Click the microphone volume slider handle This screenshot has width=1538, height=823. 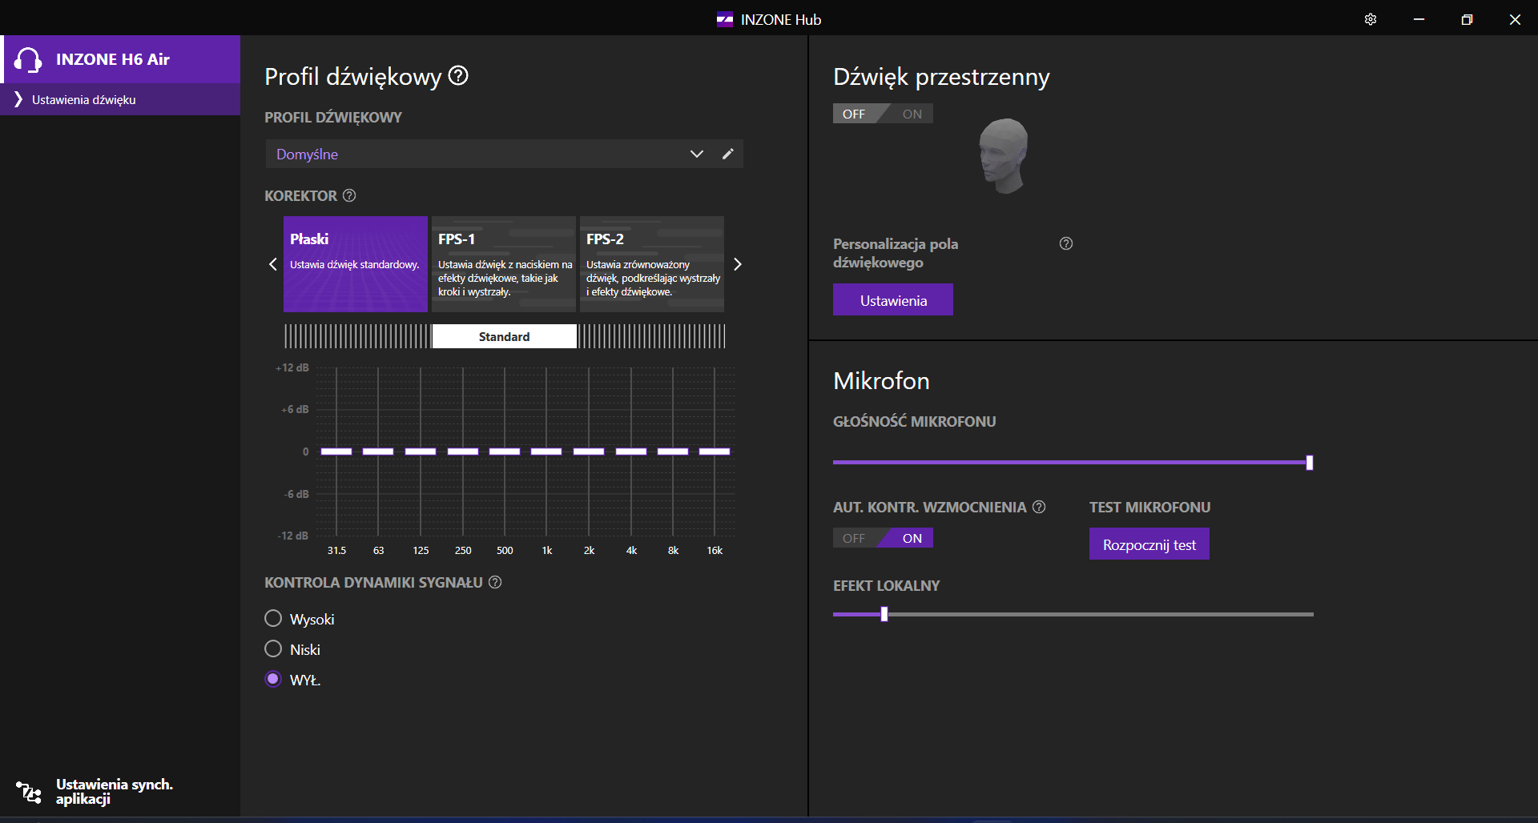(1310, 462)
